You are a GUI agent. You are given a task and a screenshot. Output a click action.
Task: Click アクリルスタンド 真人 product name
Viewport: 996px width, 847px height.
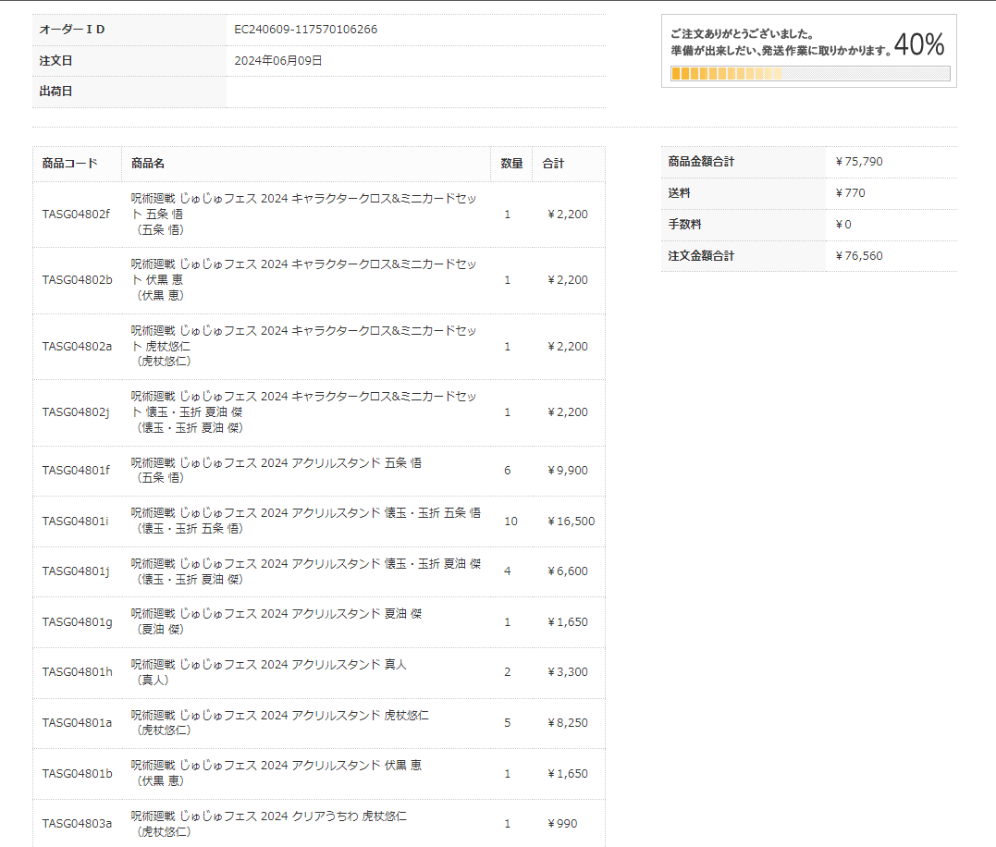click(269, 671)
